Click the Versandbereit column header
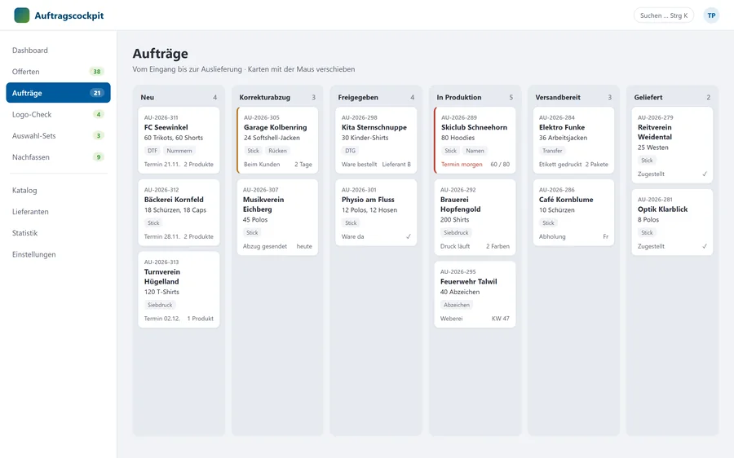 pyautogui.click(x=558, y=97)
